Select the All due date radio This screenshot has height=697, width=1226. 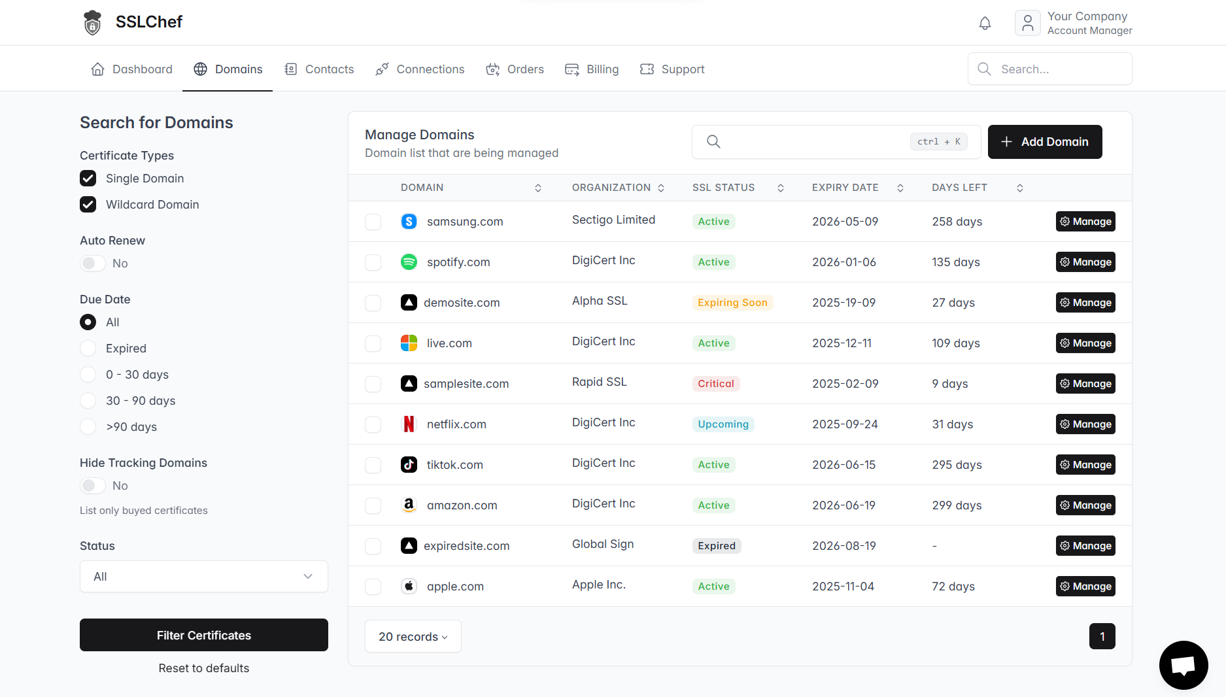pos(88,322)
